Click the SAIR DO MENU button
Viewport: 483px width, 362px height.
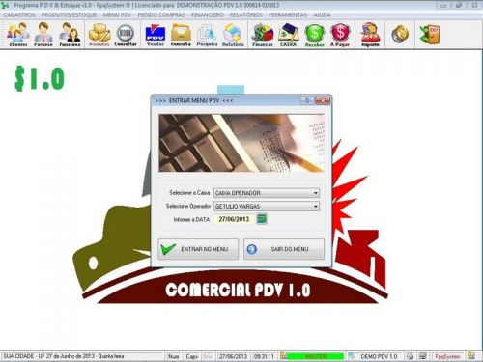pos(284,249)
